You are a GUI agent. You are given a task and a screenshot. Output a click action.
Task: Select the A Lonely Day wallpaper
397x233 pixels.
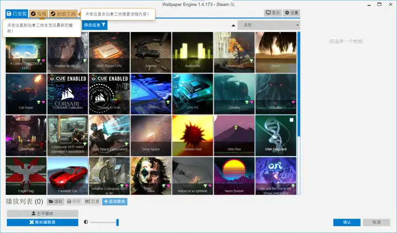click(x=26, y=52)
